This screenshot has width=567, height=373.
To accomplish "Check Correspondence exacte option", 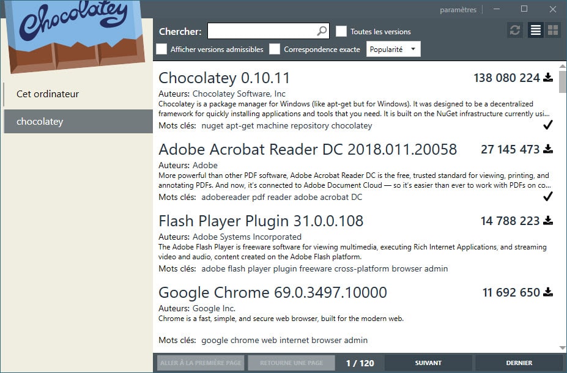I will pyautogui.click(x=275, y=49).
